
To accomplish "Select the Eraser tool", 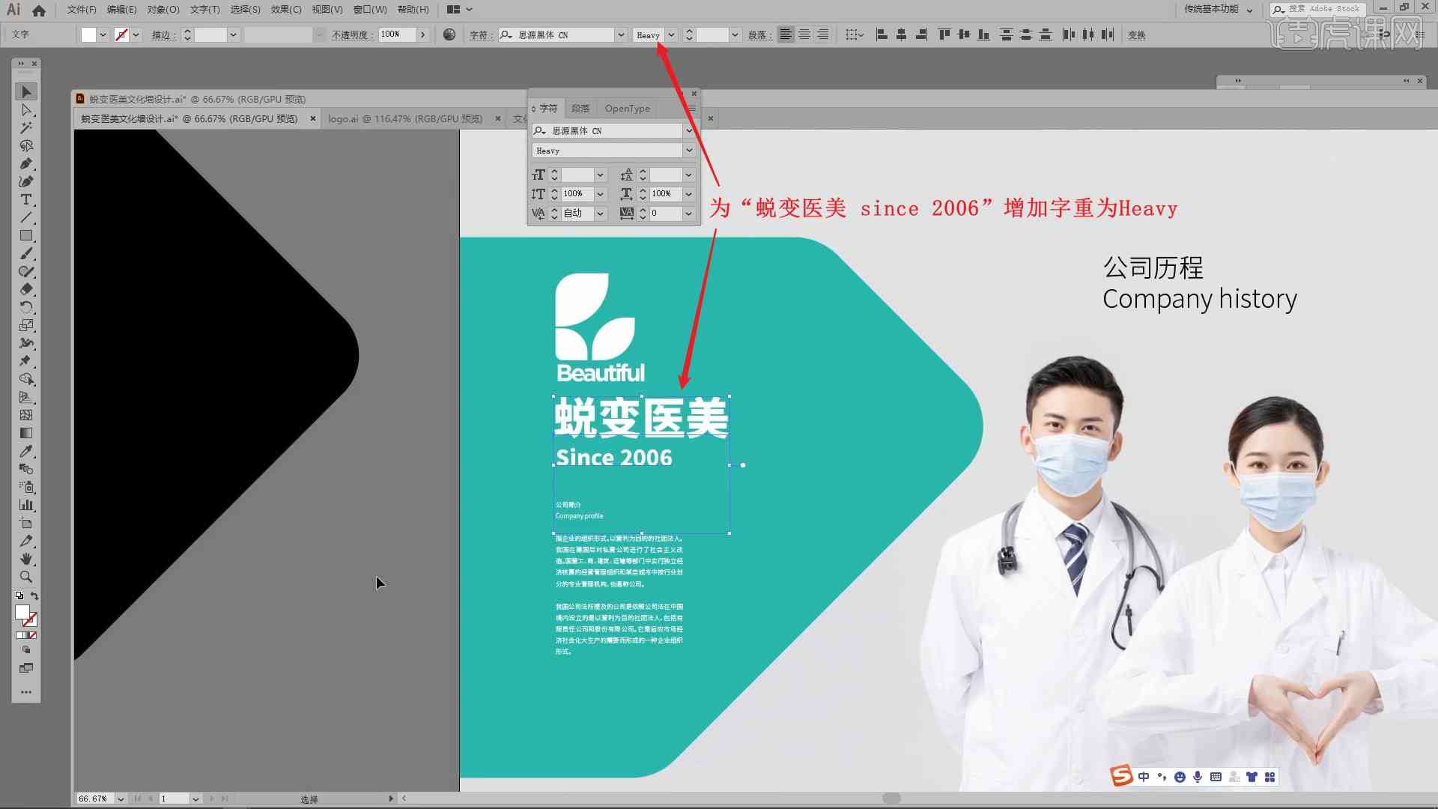I will (x=26, y=289).
